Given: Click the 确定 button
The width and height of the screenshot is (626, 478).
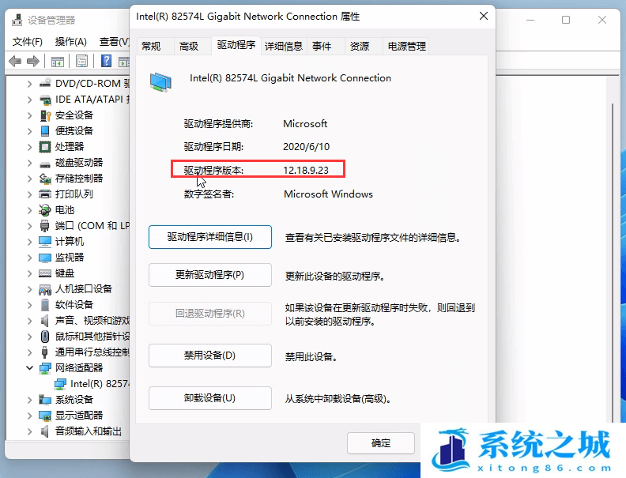Looking at the screenshot, I should [381, 443].
